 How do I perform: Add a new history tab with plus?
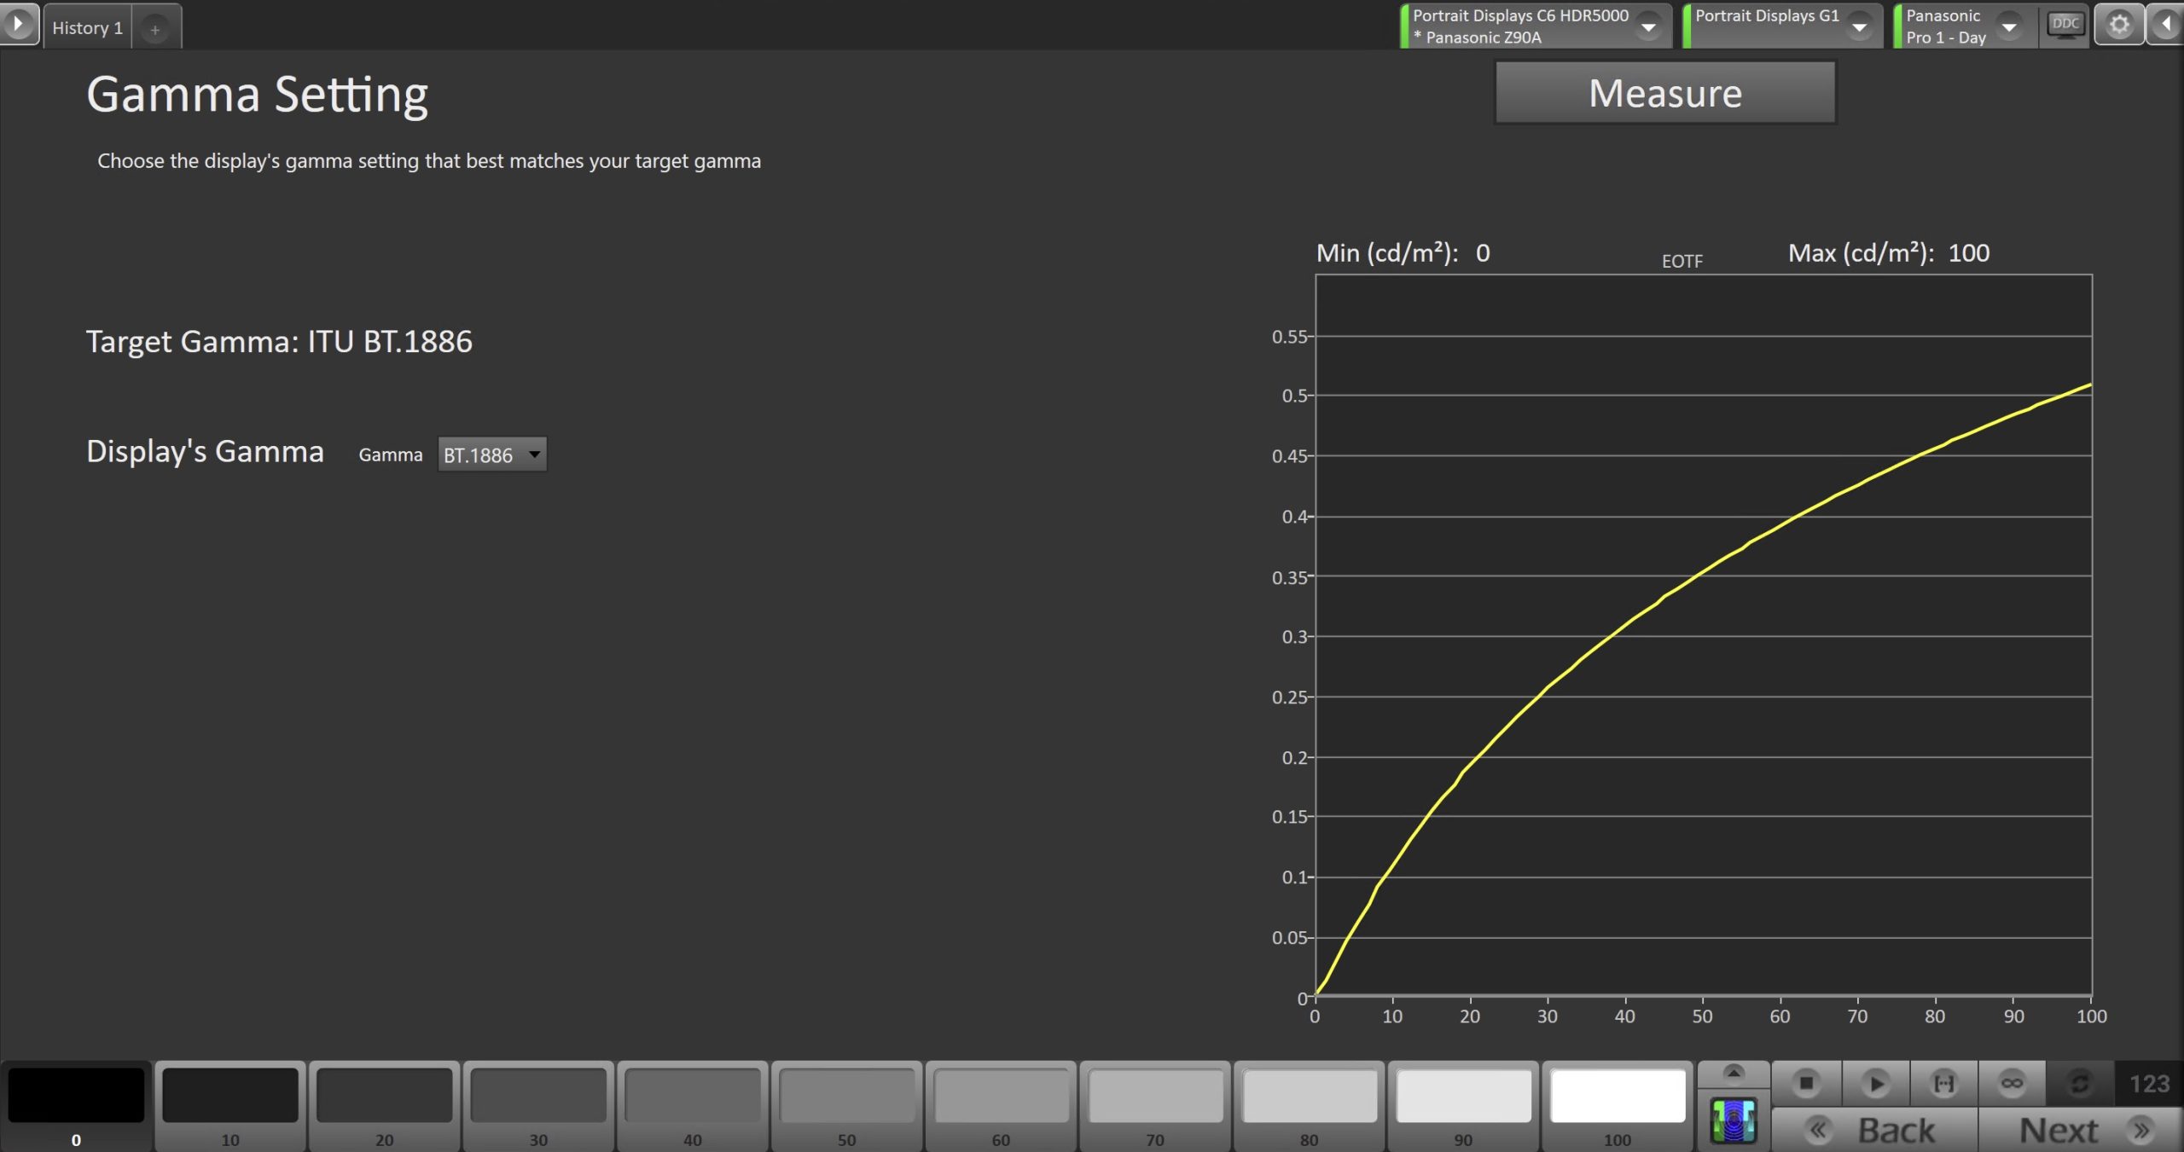coord(155,29)
